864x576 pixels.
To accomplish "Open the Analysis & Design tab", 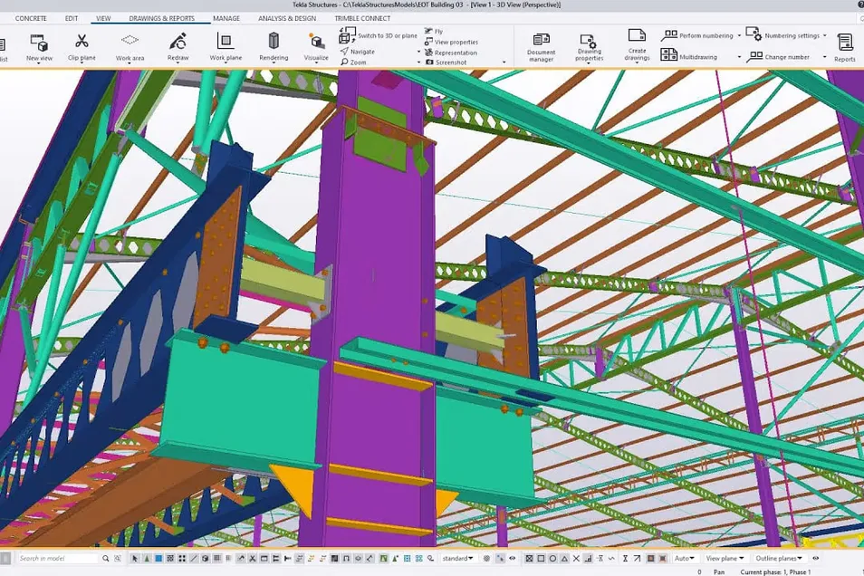I will (286, 18).
